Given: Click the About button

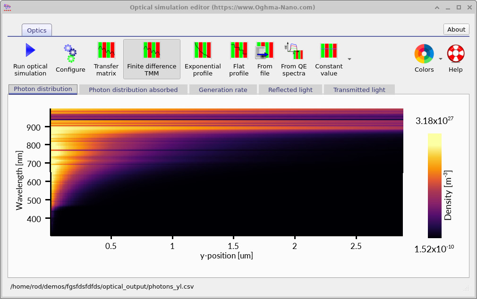Looking at the screenshot, I should [x=456, y=29].
